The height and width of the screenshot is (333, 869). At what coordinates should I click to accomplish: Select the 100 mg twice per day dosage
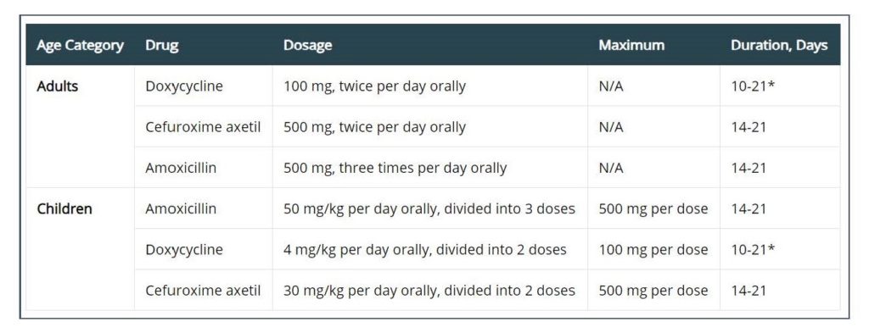(374, 86)
